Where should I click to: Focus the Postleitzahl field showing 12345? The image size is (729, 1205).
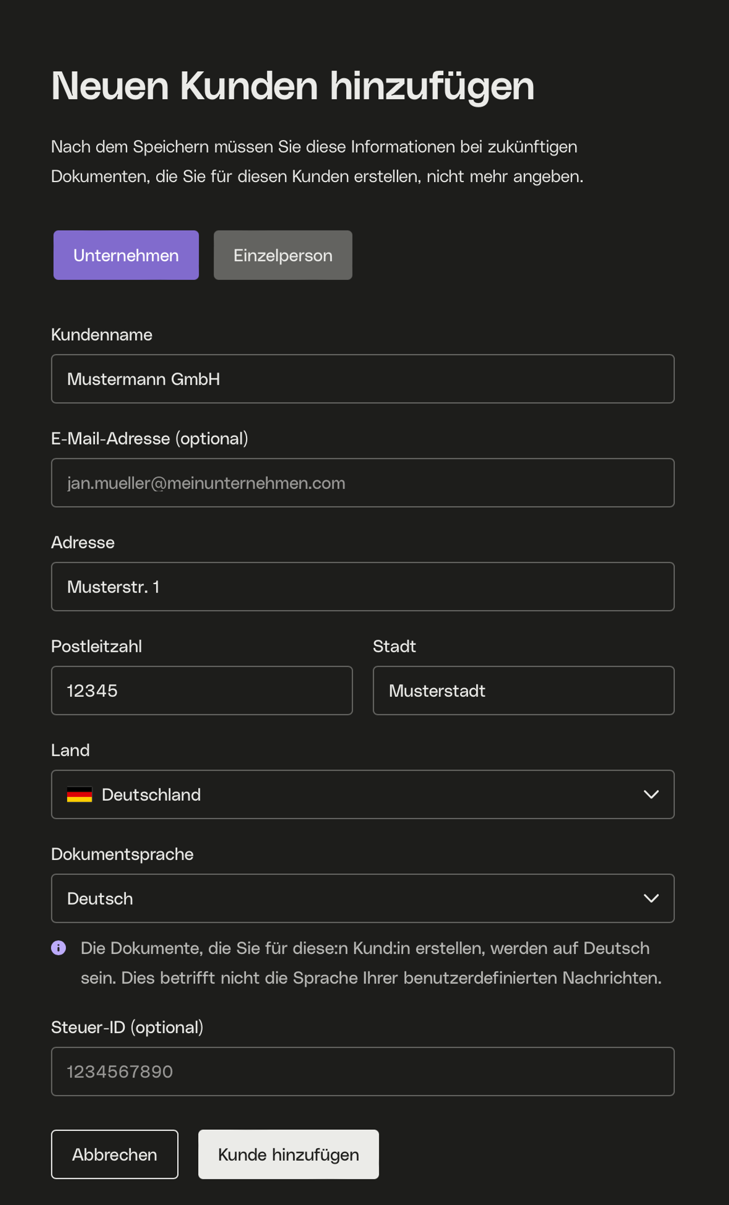point(202,690)
